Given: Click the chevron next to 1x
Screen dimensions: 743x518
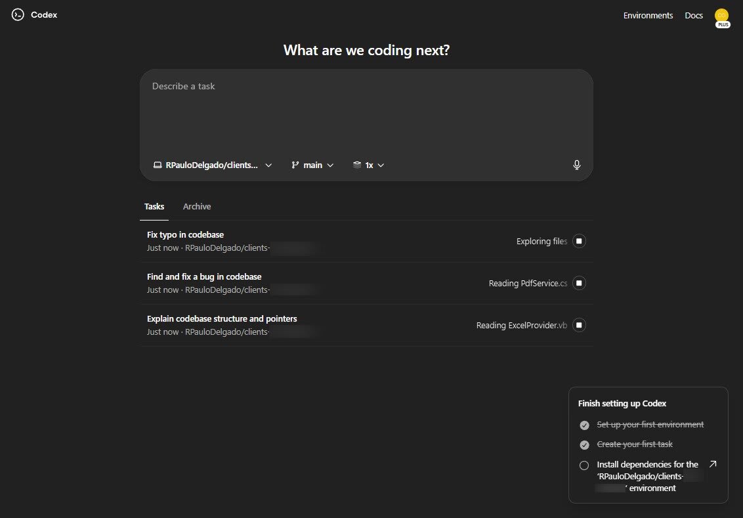Looking at the screenshot, I should [381, 165].
